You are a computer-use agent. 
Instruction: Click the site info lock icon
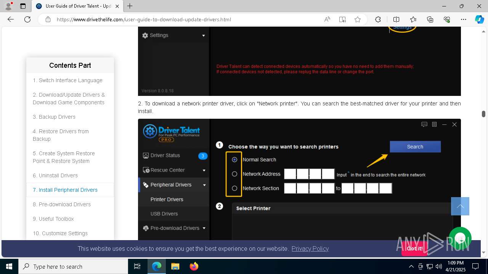coord(48,19)
